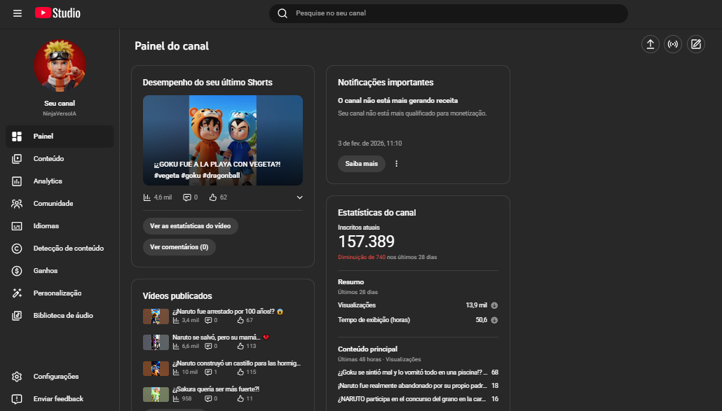Open the notification three-dot options menu
Viewport: 722px width, 411px height.
(x=396, y=164)
